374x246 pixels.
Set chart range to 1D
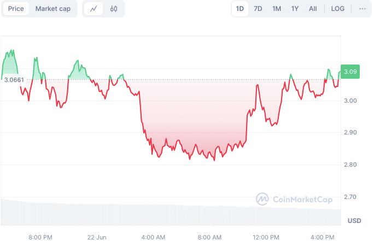(239, 9)
